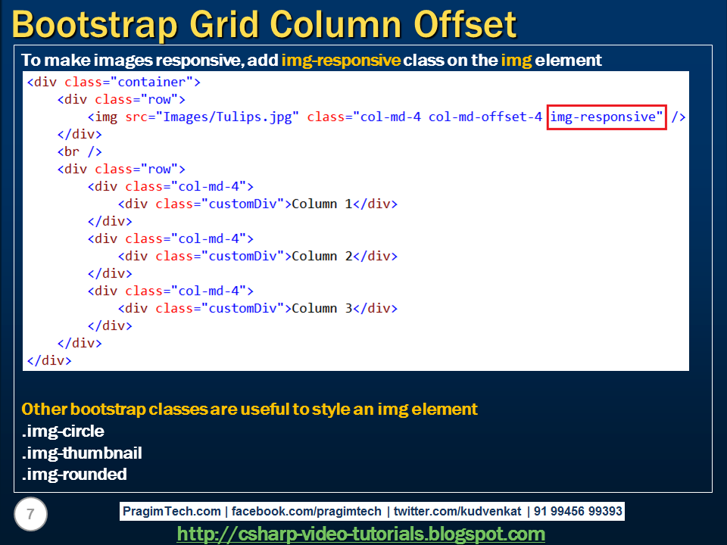Click the .img-circle class name
The width and height of the screenshot is (727, 545).
(63, 431)
